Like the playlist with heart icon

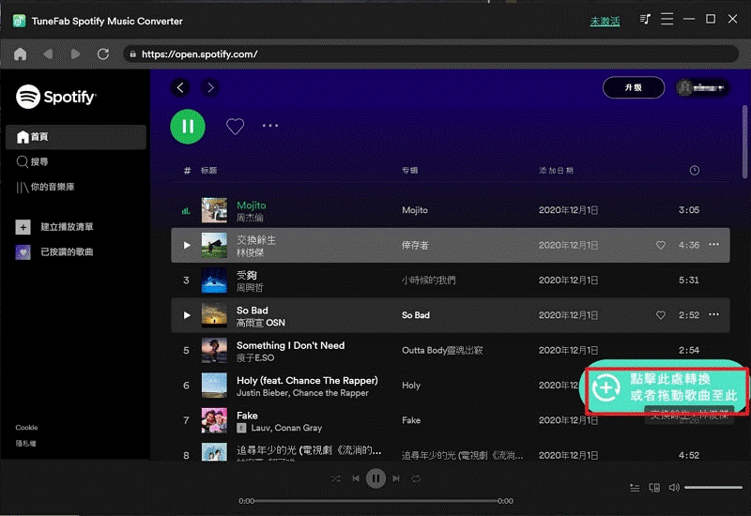point(236,127)
